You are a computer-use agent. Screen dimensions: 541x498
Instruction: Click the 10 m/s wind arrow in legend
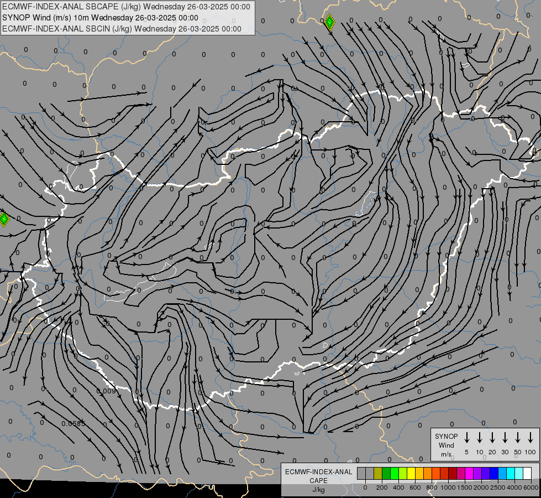point(480,438)
